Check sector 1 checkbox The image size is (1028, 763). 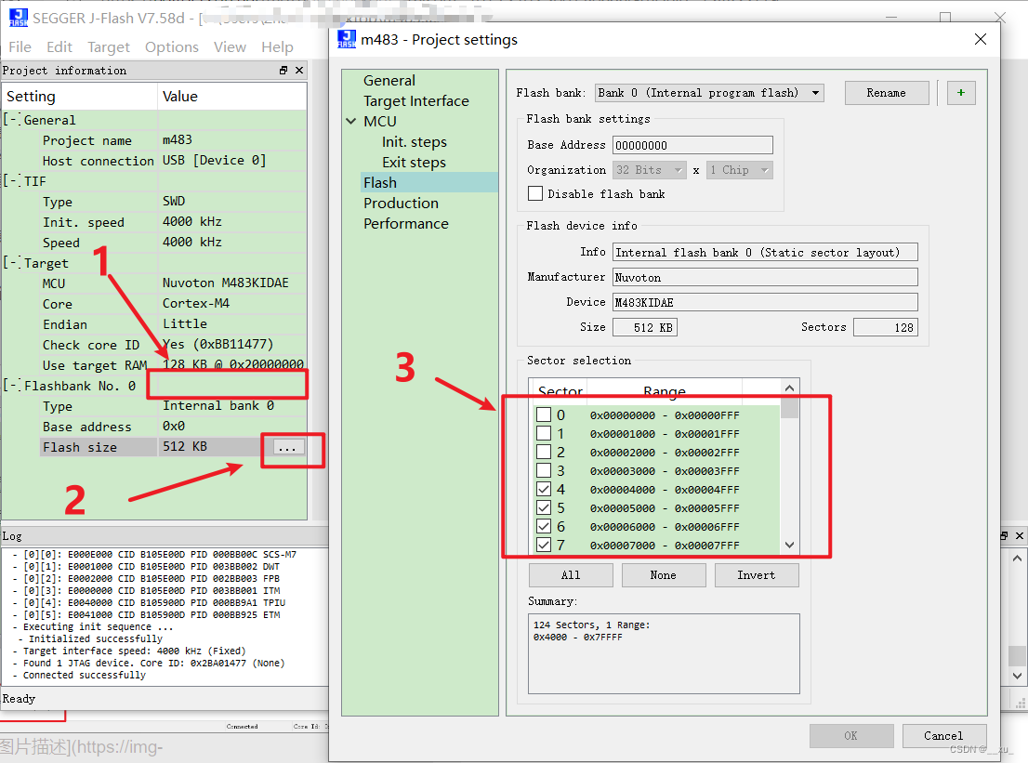pos(544,433)
